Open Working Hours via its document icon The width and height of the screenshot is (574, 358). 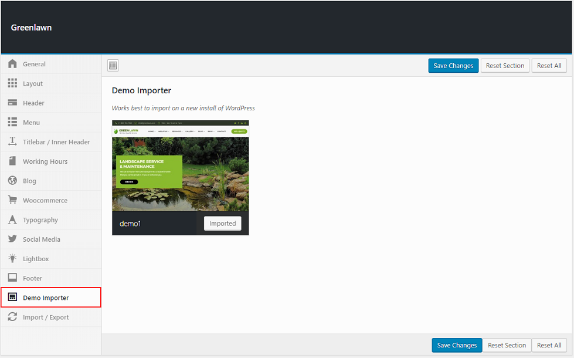pos(12,161)
